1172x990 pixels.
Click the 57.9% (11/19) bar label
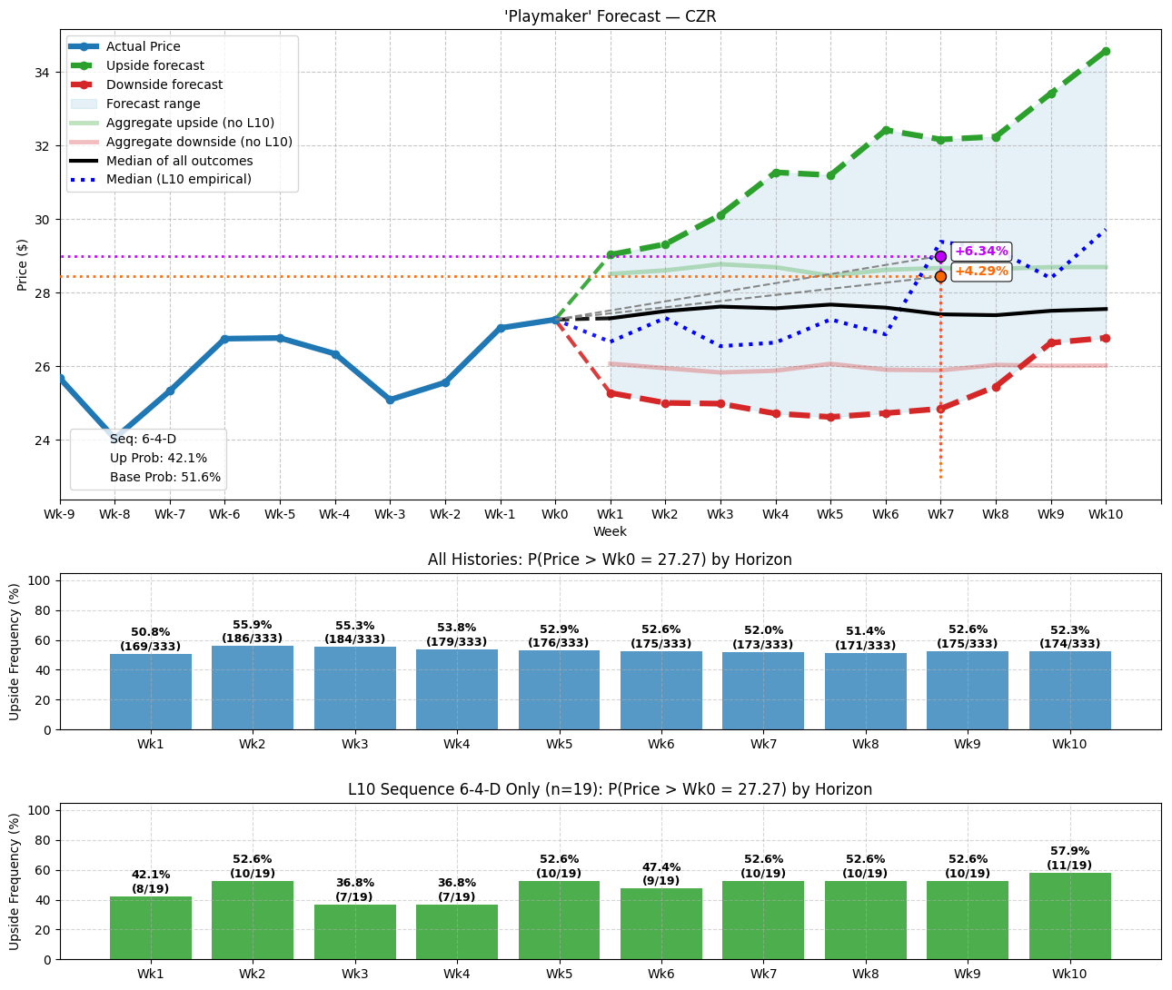tap(1070, 858)
